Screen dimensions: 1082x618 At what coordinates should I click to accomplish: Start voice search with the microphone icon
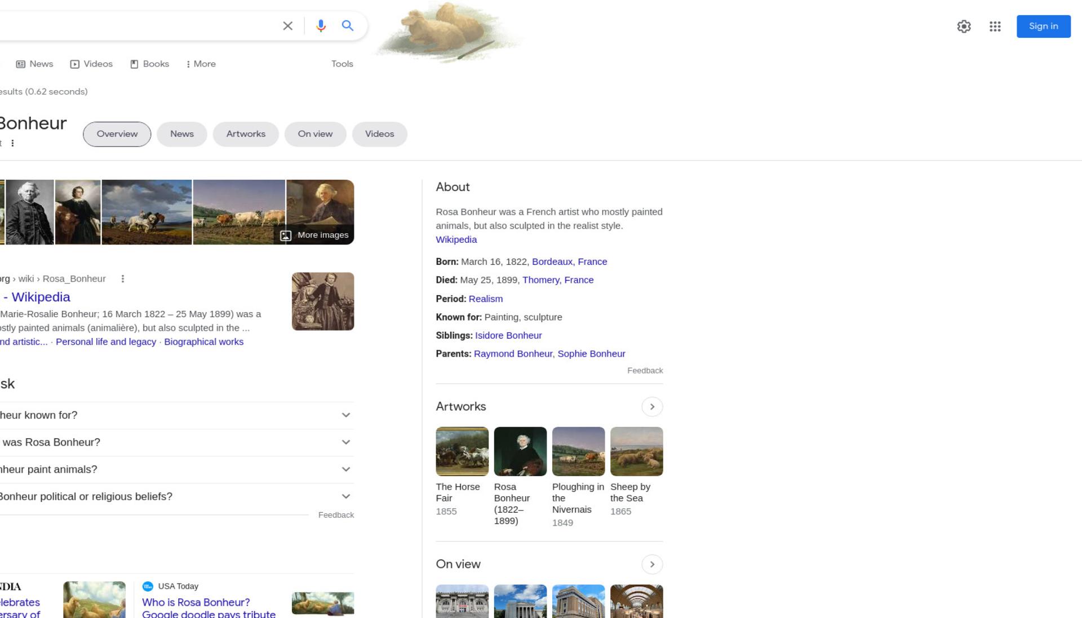[x=321, y=26]
